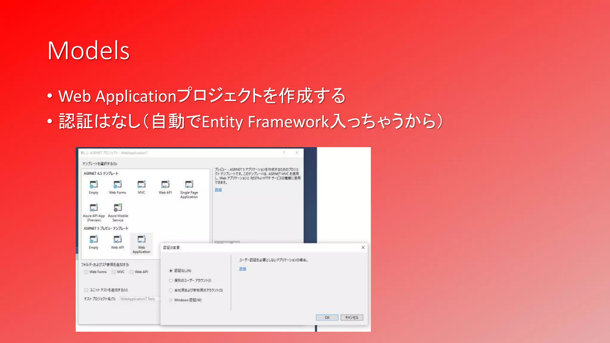Click help question mark in project dialog
Image resolution: width=610 pixels, height=343 pixels.
(284, 152)
